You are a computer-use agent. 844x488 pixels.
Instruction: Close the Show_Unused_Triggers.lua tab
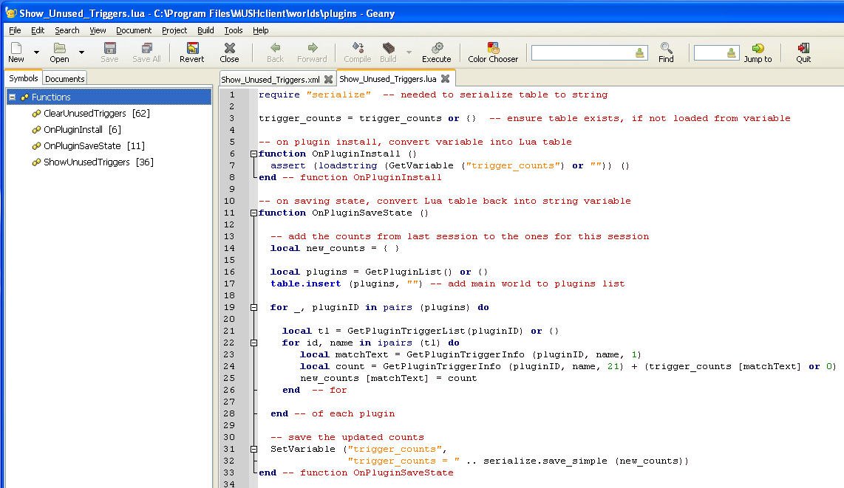(x=445, y=79)
